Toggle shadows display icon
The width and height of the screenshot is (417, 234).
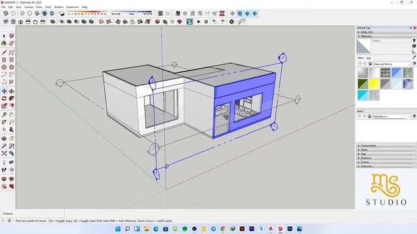[62, 14]
